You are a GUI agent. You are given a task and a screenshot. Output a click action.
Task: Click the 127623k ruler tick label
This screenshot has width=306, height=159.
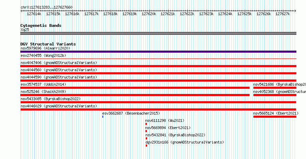[206, 14]
